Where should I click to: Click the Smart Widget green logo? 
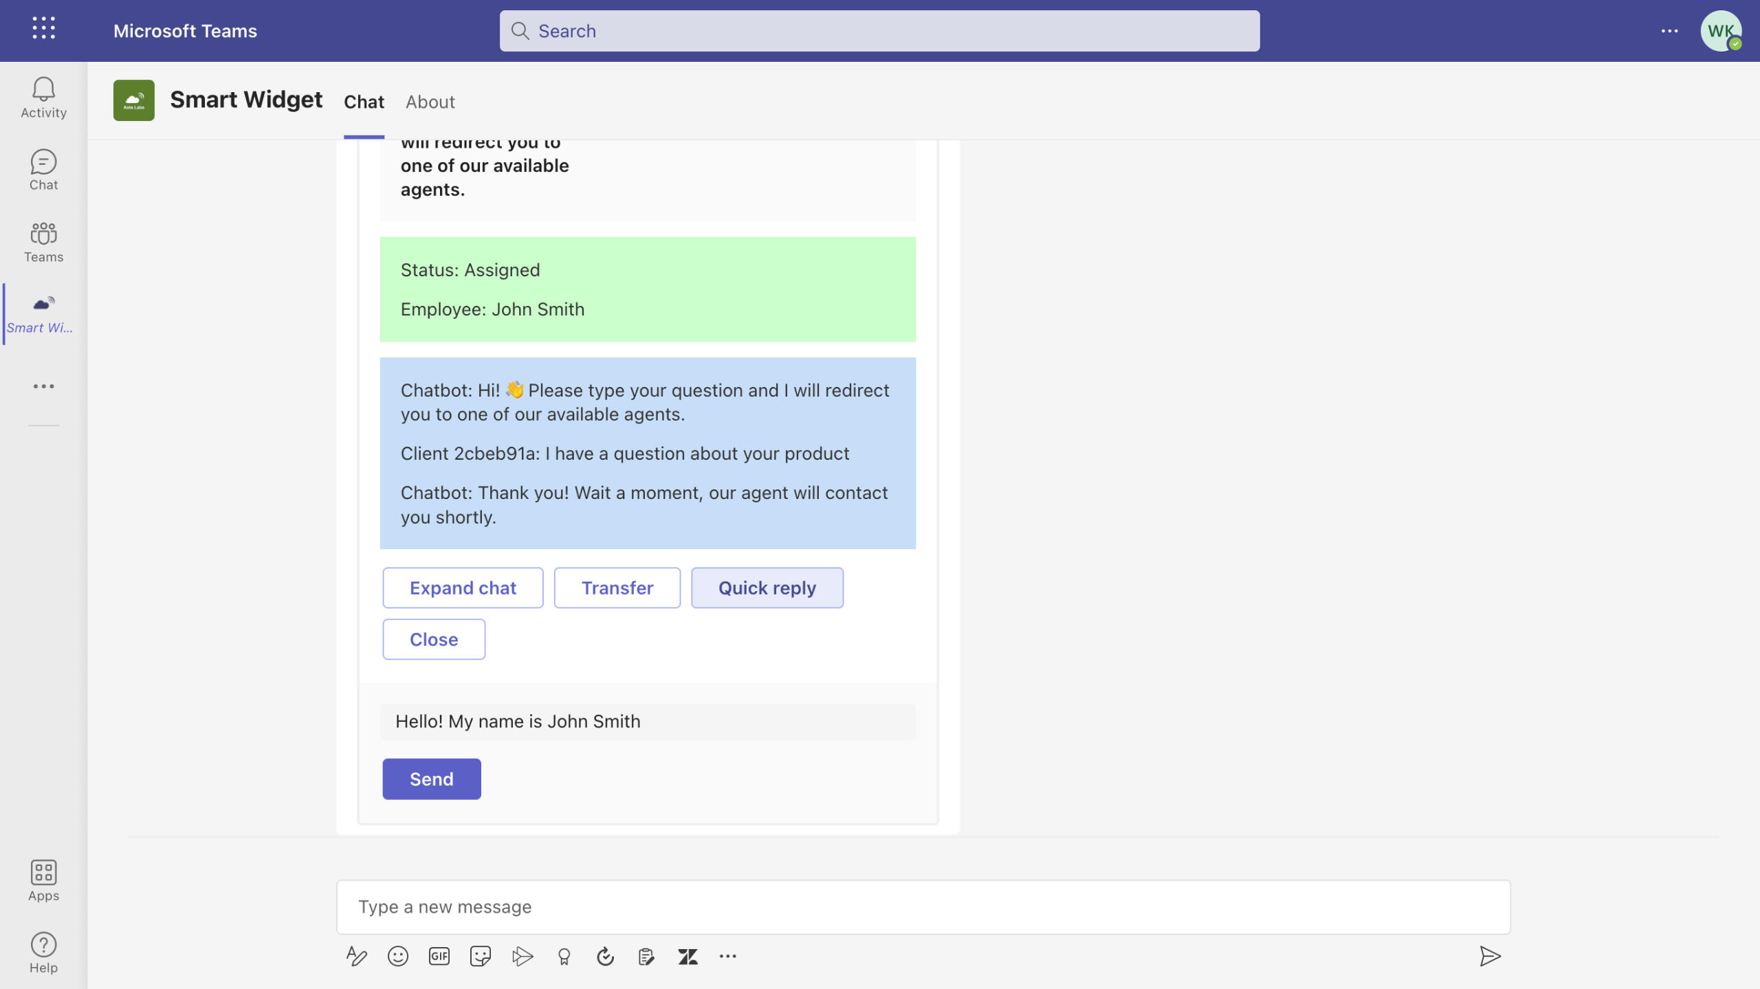[x=134, y=100]
